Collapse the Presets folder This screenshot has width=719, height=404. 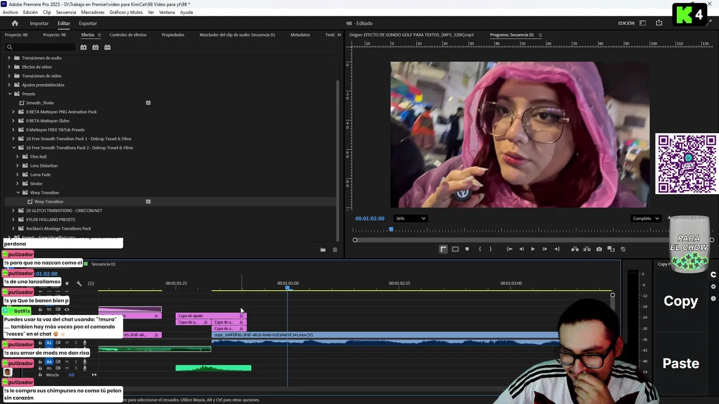pos(10,94)
